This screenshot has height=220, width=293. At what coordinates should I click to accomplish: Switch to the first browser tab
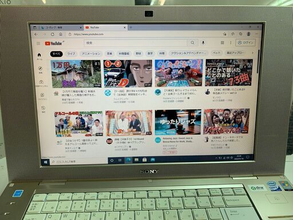61,27
